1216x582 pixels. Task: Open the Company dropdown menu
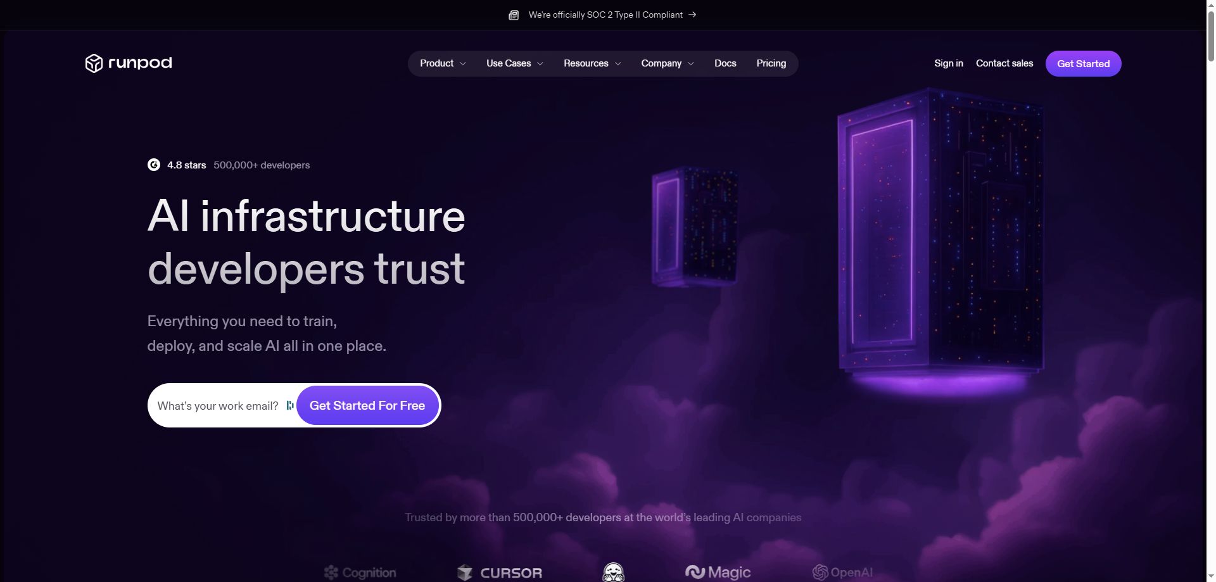[x=667, y=63]
